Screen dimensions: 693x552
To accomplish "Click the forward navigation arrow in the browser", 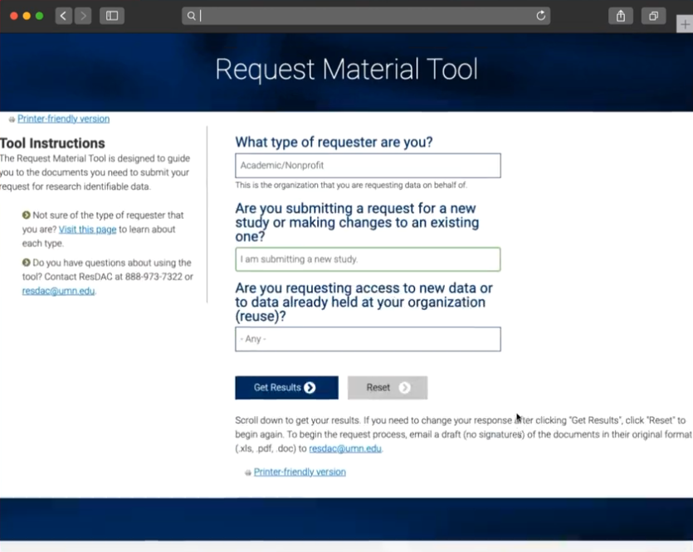I will (x=82, y=15).
